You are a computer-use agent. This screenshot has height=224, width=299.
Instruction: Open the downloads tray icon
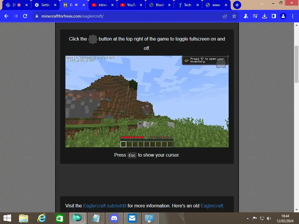click(265, 16)
